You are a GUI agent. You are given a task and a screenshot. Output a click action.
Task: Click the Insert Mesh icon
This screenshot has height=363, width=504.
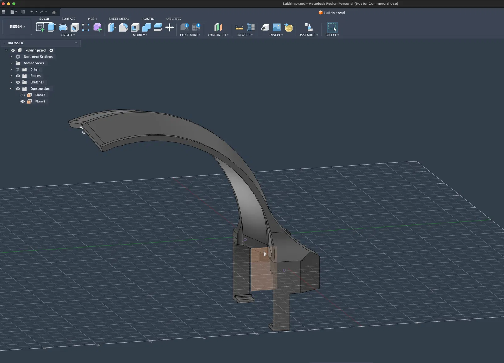[289, 27]
